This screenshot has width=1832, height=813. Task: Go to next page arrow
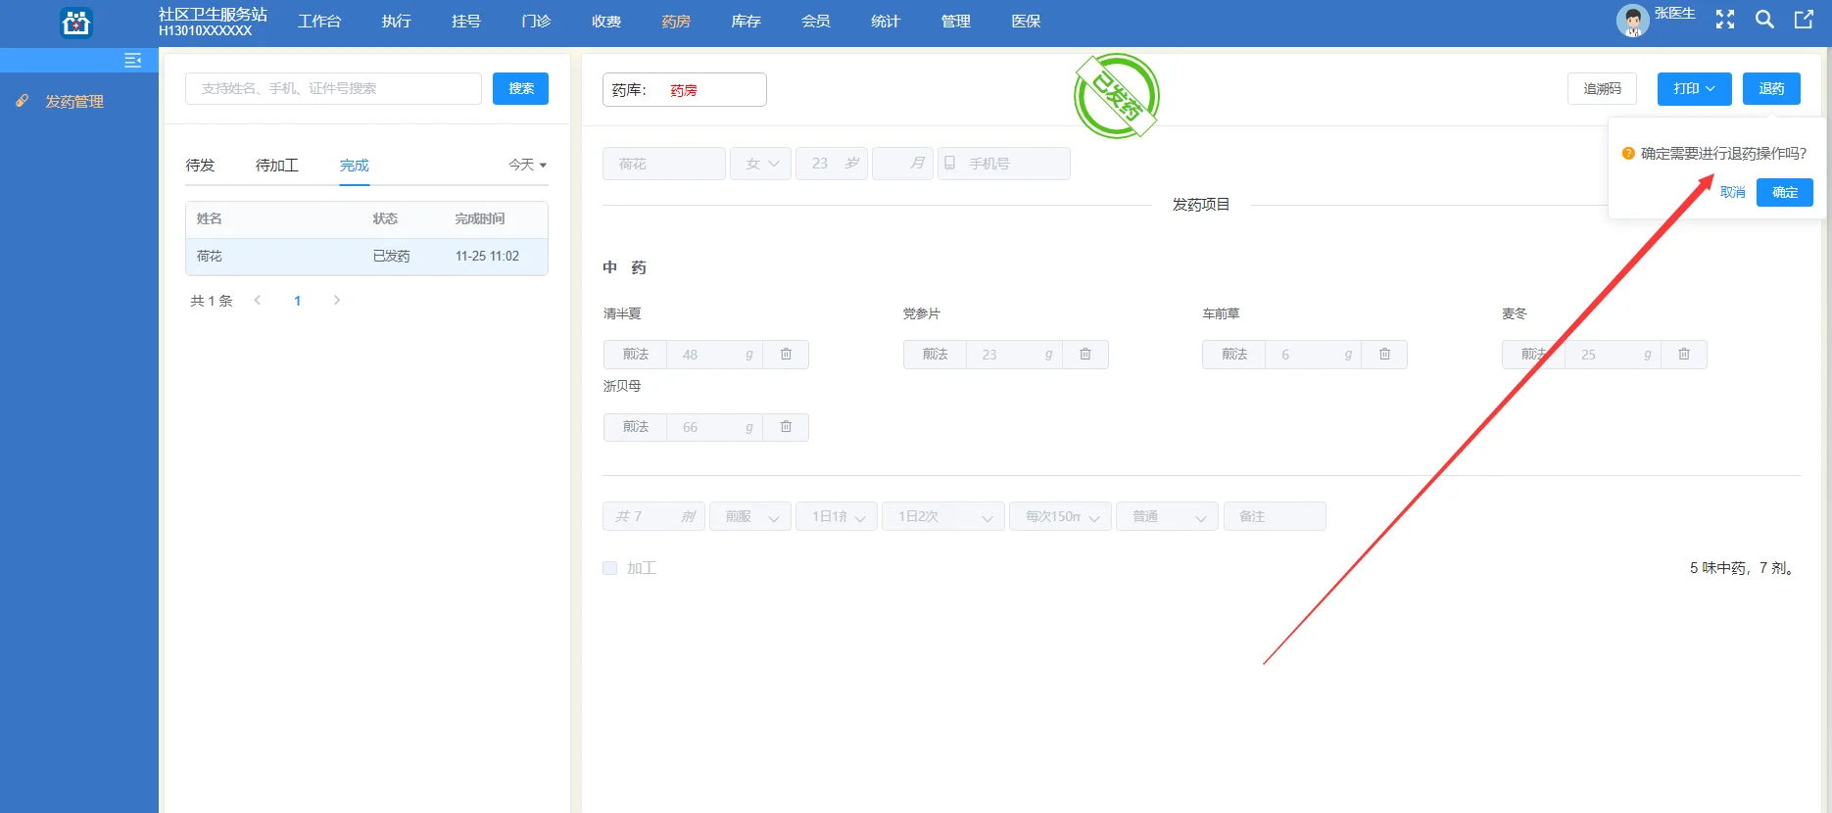click(337, 301)
